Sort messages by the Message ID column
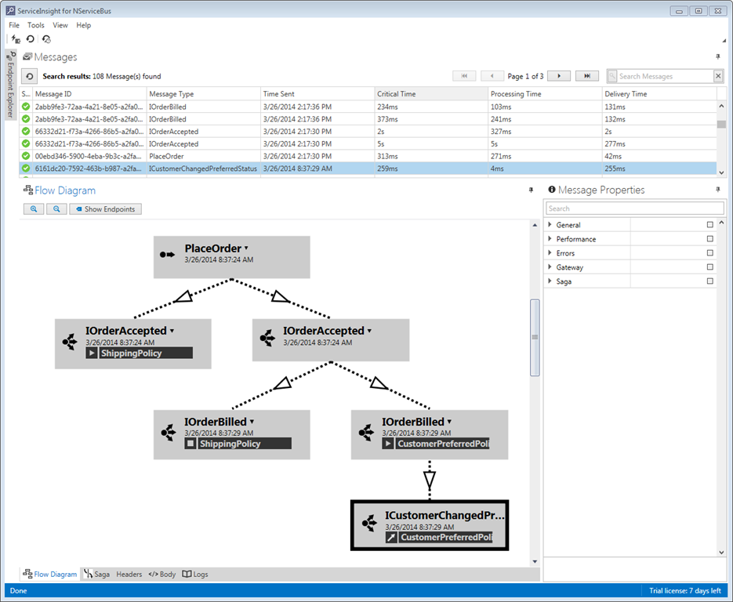Image resolution: width=733 pixels, height=602 pixels. point(89,94)
